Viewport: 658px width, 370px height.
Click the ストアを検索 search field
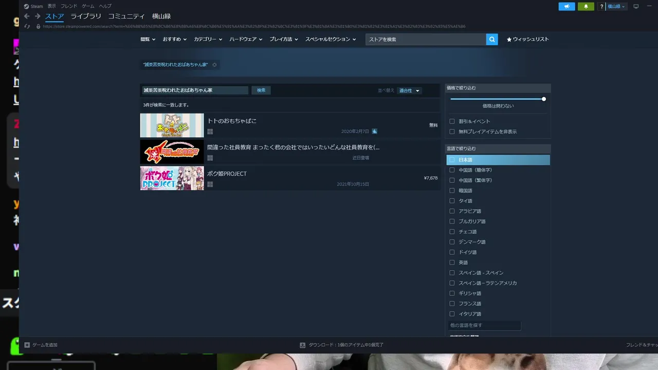click(426, 39)
